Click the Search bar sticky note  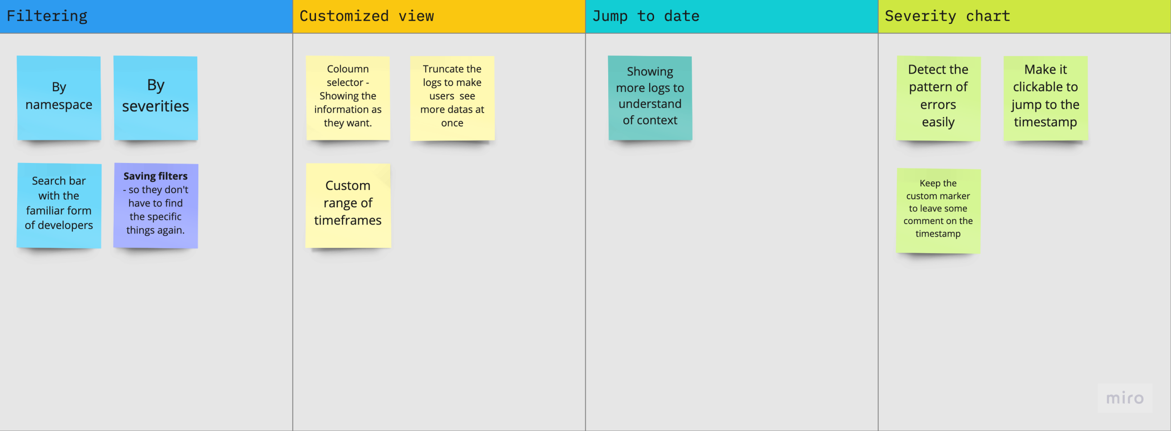[58, 205]
